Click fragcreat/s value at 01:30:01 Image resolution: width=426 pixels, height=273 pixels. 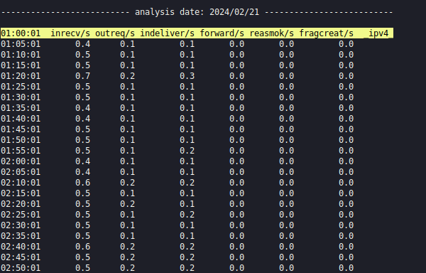346,97
